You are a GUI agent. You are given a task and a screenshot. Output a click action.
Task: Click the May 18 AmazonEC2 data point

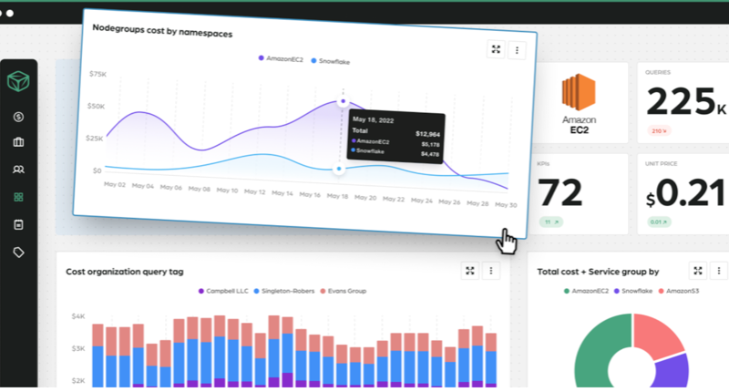pyautogui.click(x=344, y=101)
